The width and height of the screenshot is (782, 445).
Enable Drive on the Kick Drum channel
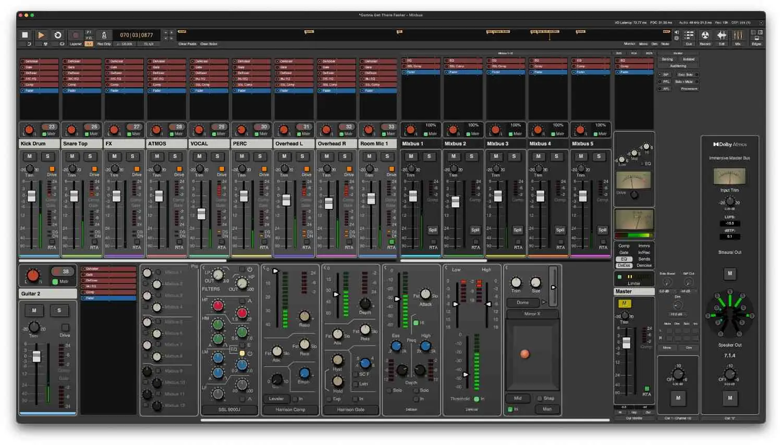(52, 169)
